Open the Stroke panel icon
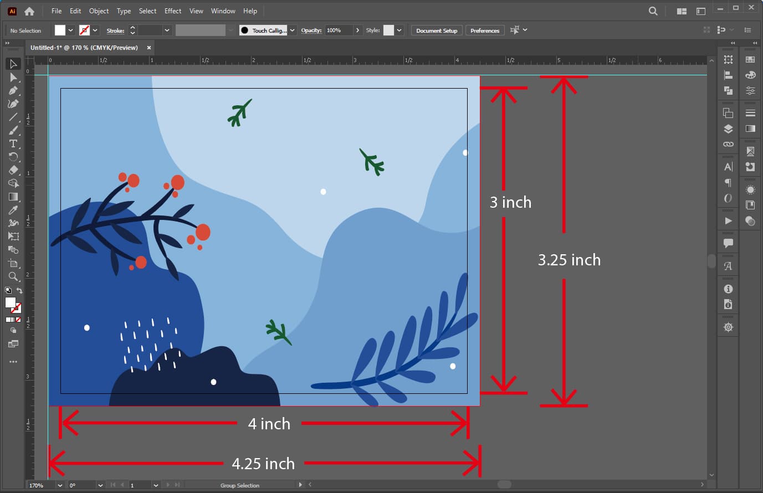 pyautogui.click(x=750, y=113)
